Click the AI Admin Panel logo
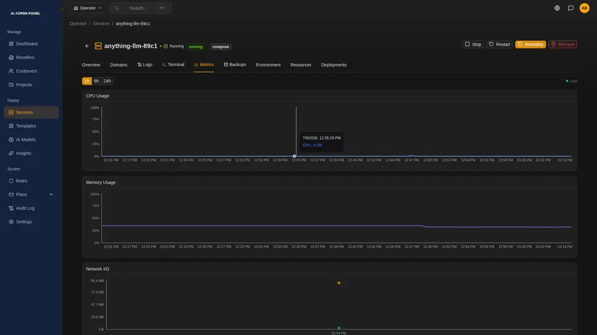 point(25,13)
